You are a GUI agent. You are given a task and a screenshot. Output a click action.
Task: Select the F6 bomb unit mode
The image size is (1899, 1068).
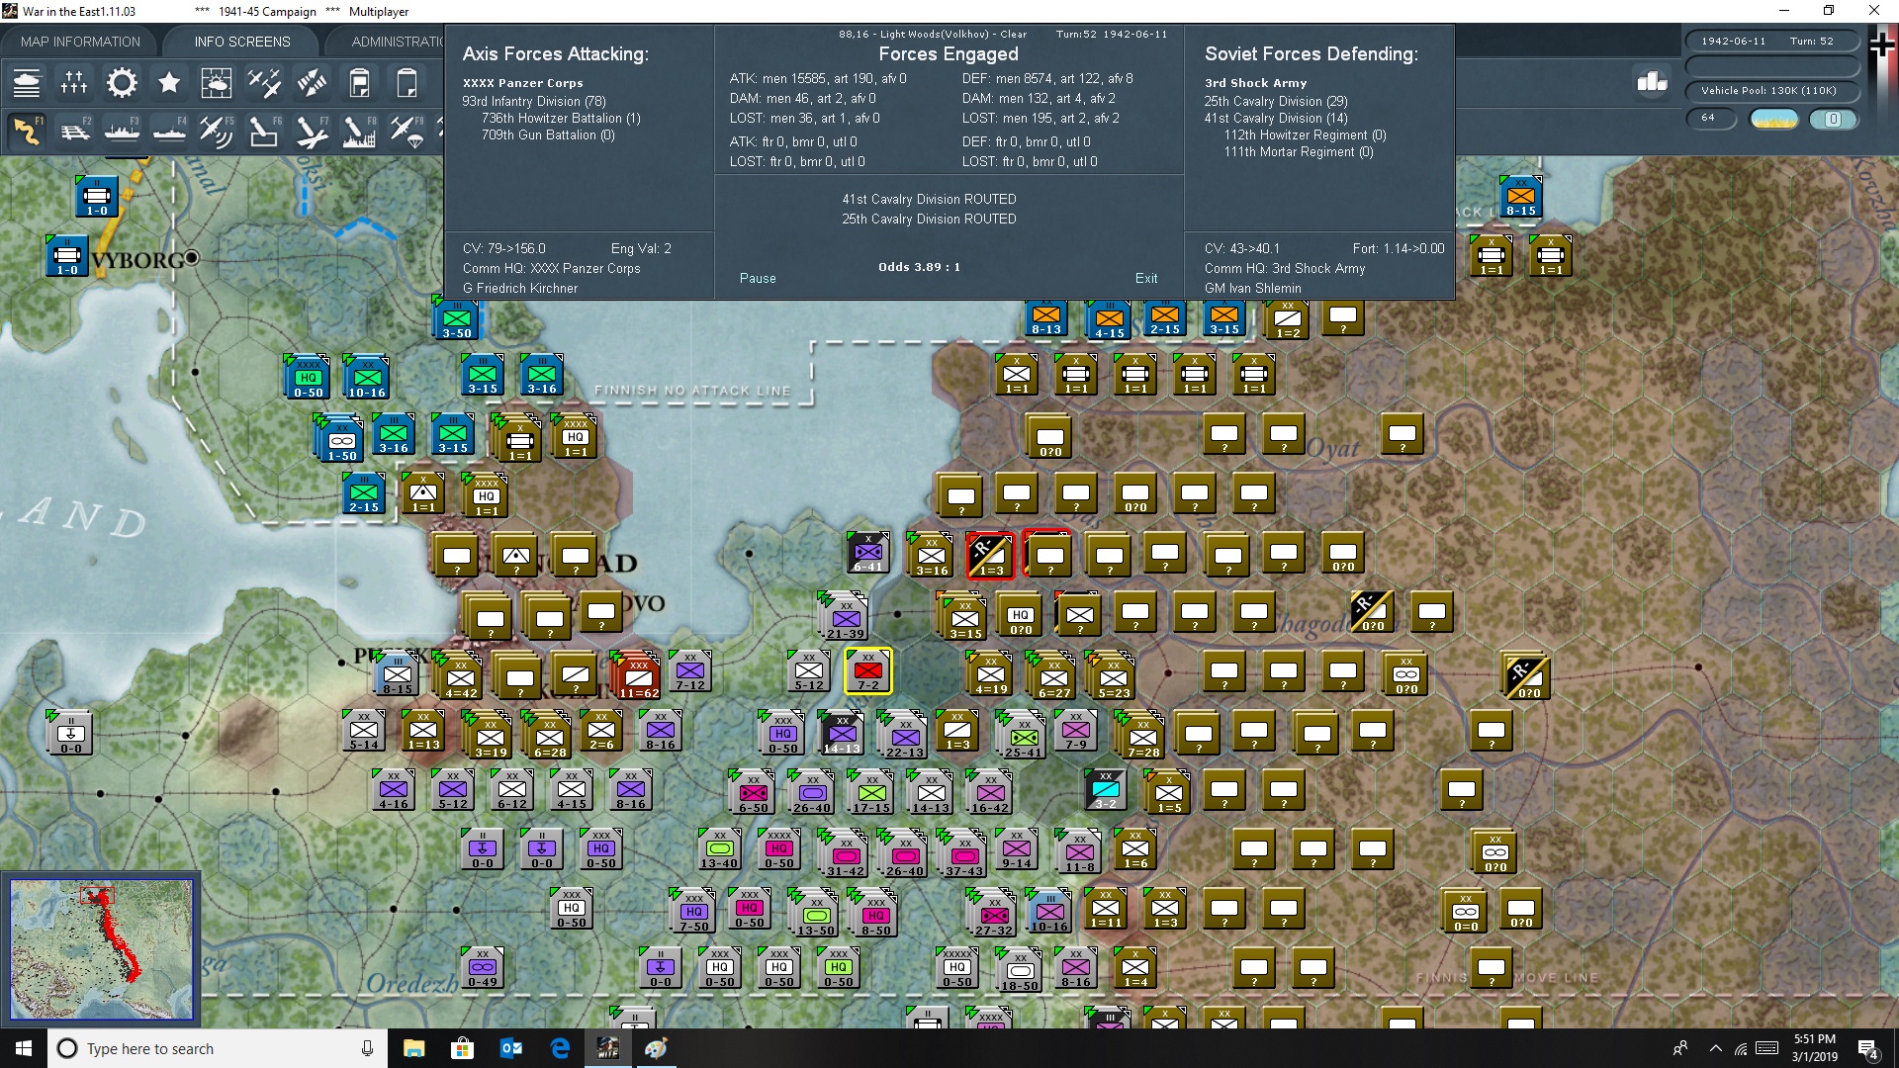tap(264, 132)
